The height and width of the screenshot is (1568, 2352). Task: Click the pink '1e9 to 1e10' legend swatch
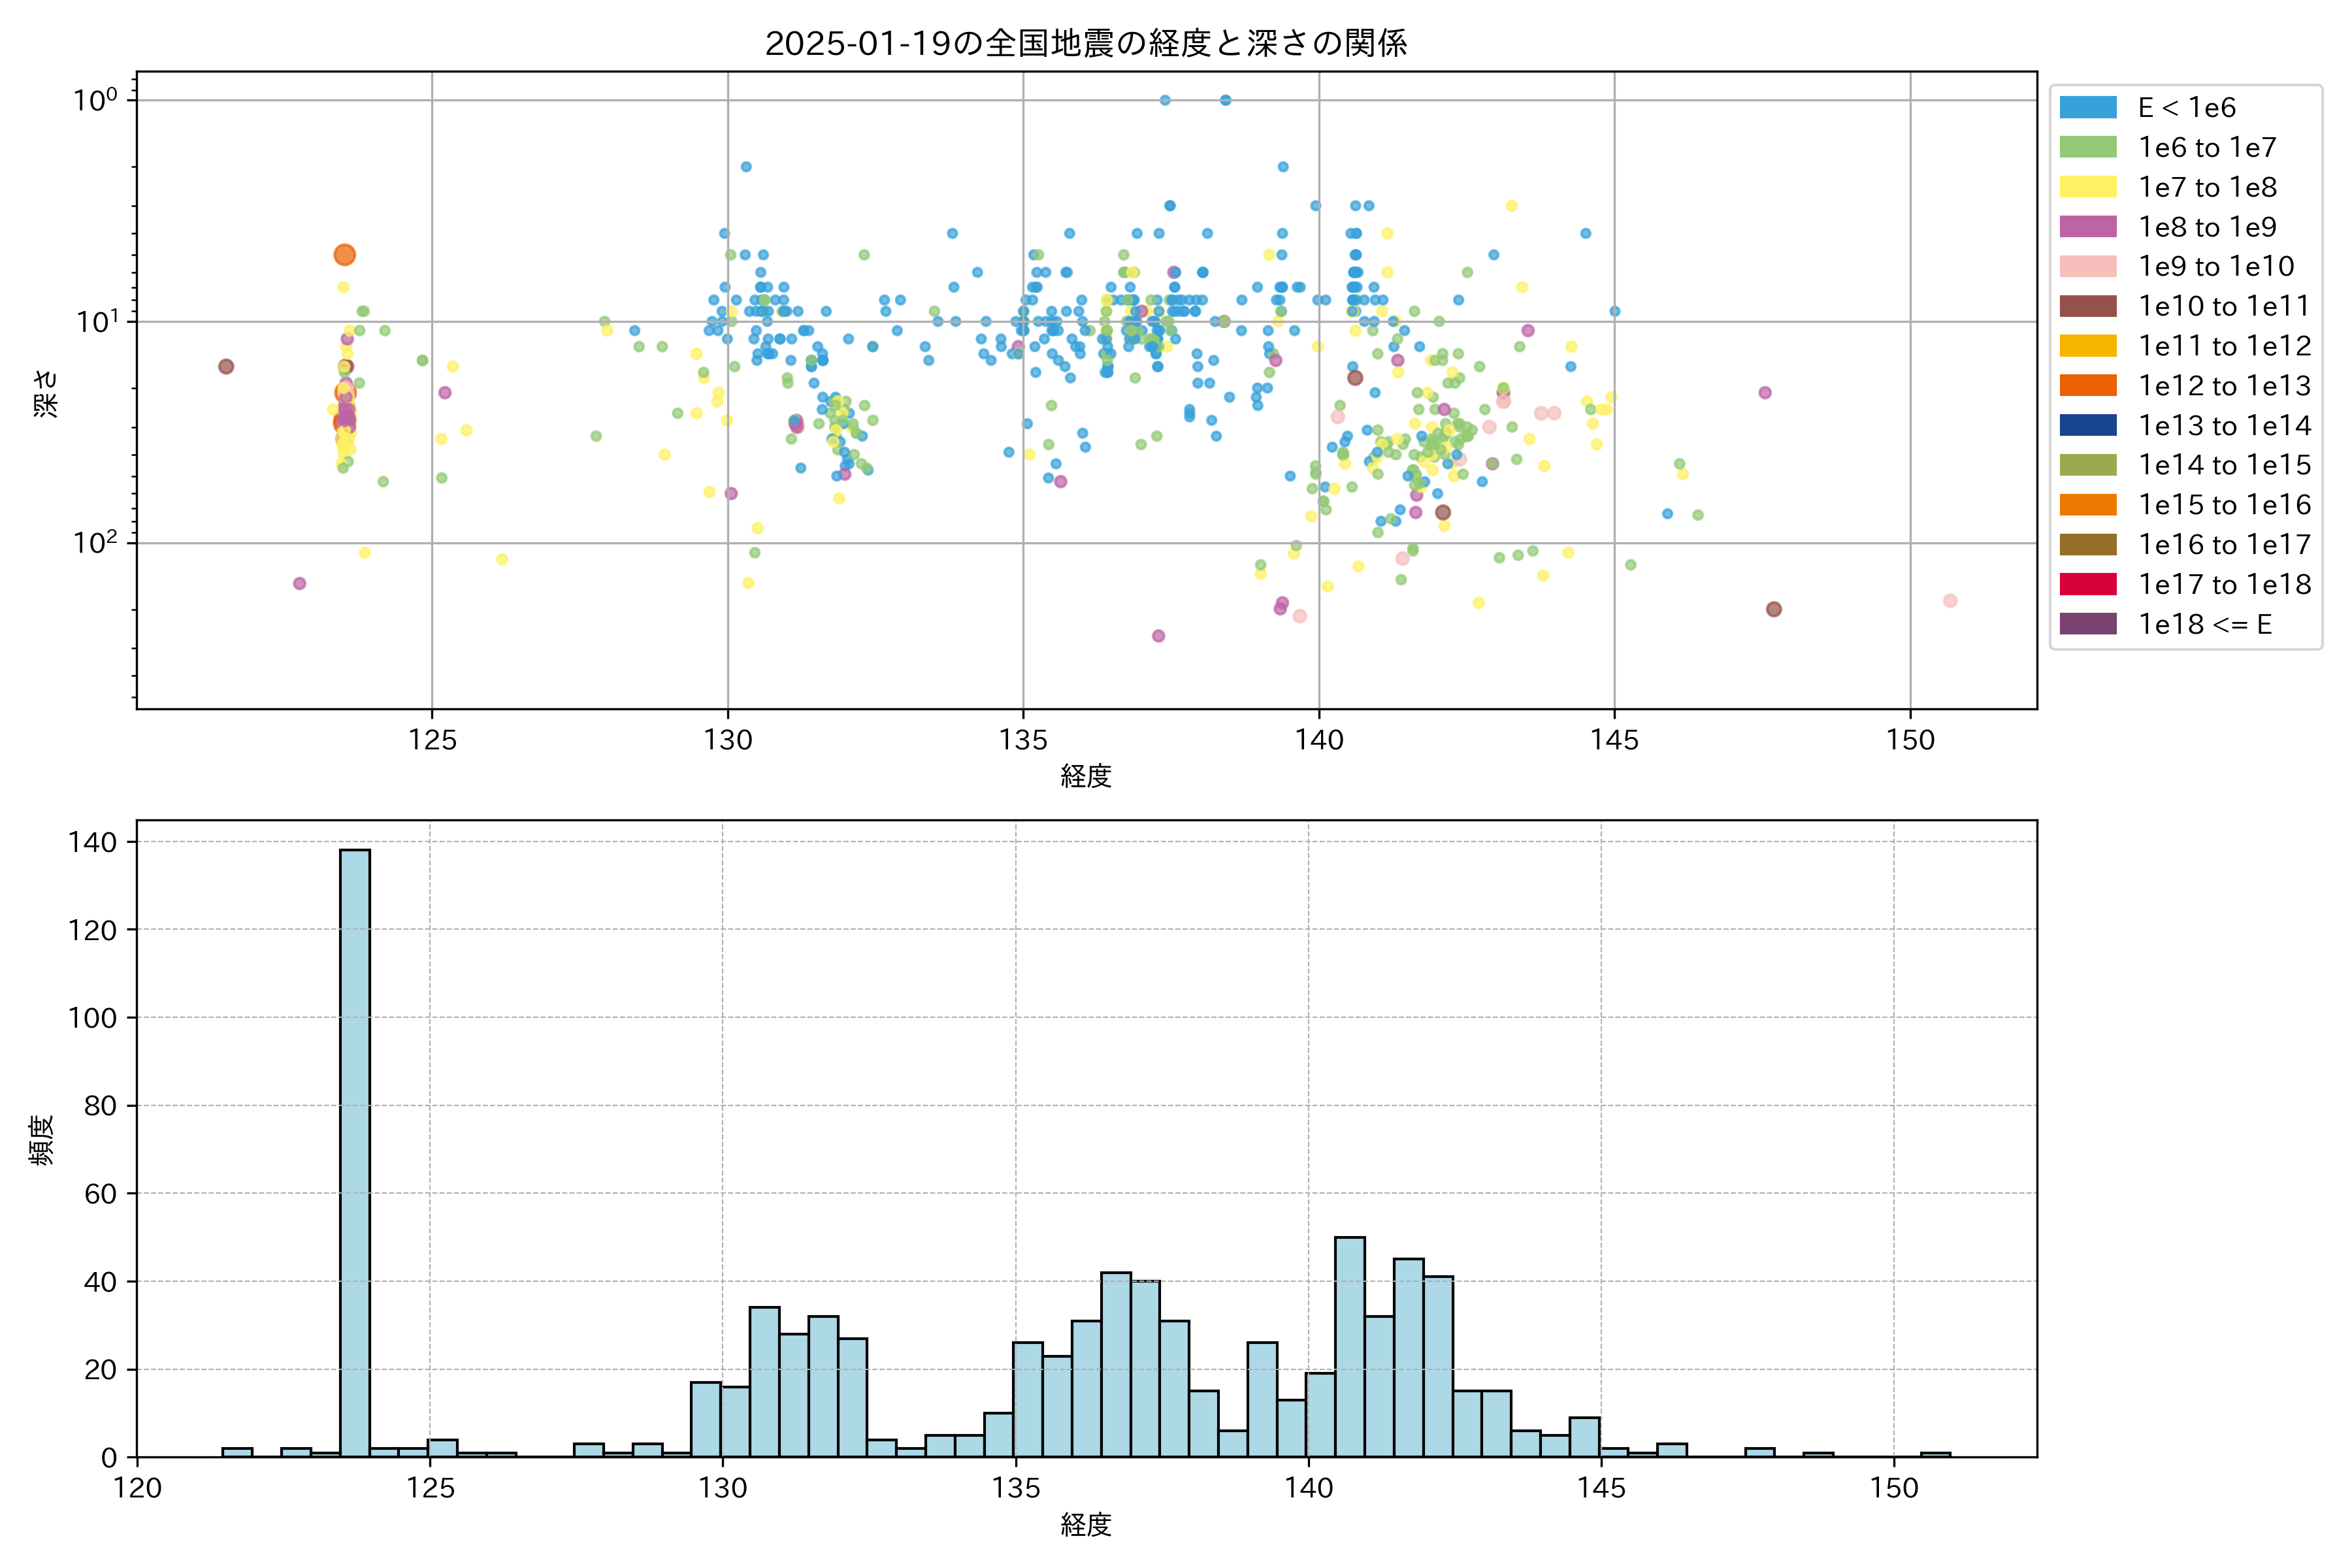click(x=2087, y=266)
